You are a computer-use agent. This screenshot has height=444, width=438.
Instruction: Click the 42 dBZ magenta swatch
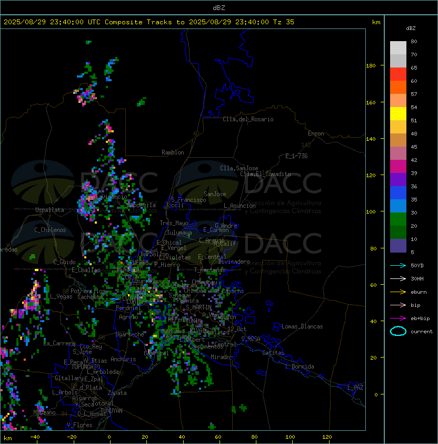[398, 166]
